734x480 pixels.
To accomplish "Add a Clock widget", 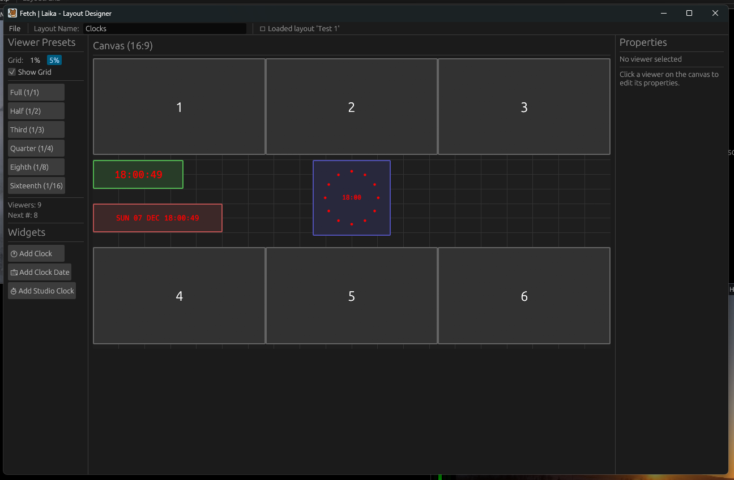I will 36,253.
